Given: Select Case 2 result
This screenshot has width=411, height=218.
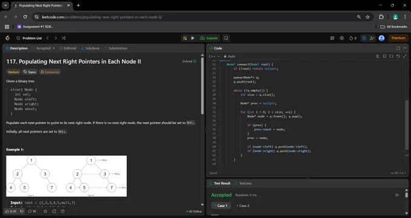Looking at the screenshot, I should click(243, 206).
